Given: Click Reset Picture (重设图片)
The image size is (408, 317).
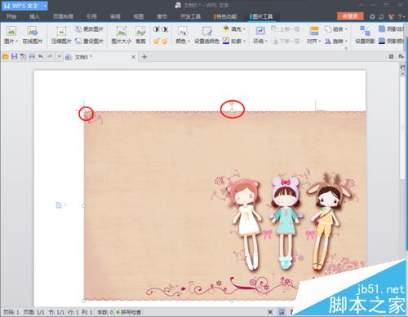Looking at the screenshot, I should click(89, 41).
